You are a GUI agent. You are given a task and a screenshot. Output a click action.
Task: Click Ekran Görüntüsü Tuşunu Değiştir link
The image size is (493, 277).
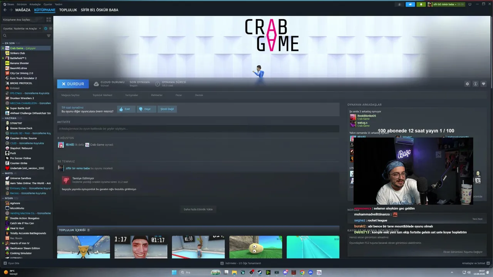[463, 252]
